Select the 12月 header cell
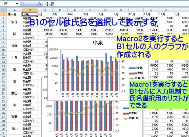The image size is (189, 137). pyautogui.click(x=166, y=14)
